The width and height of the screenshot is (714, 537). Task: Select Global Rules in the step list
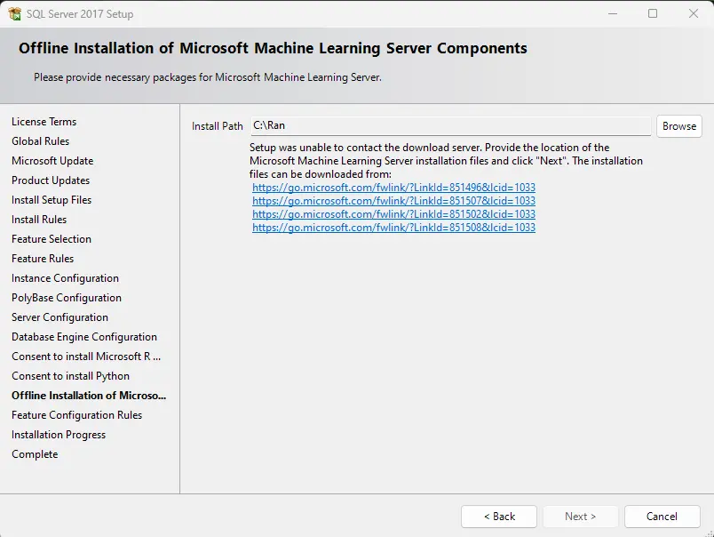click(41, 141)
